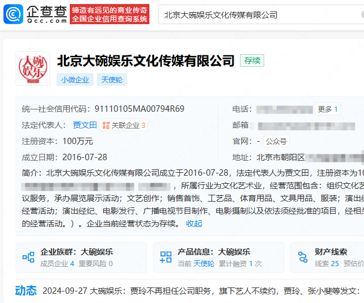This screenshot has width=364, height=303.
Task: Click the 财产线索 chain icon
Action: point(303,257)
